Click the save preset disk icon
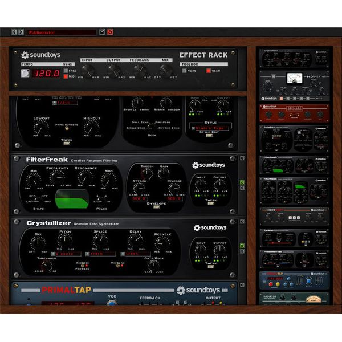This screenshot has width=342, height=342. tap(102, 32)
